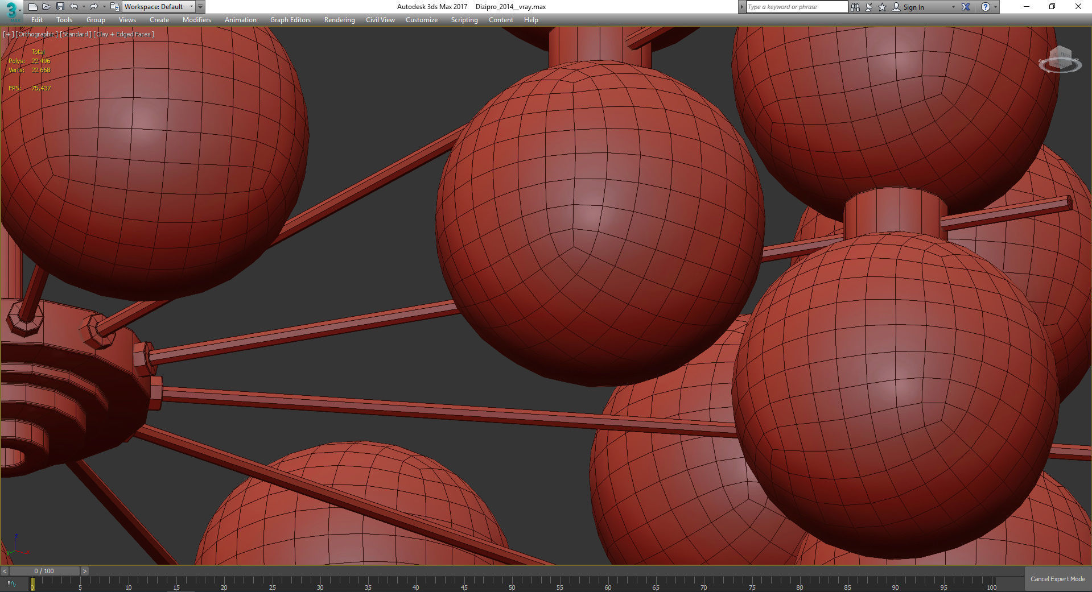Click the viewport [+] general menu label
The image size is (1092, 592).
[8, 34]
